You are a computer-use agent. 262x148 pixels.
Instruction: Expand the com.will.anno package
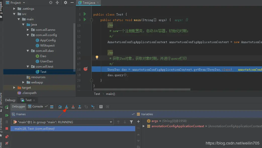pos(28,30)
